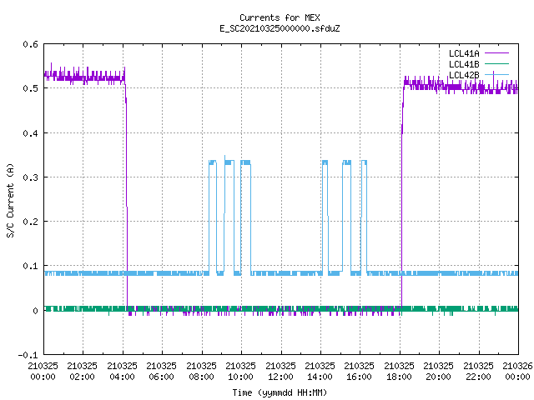The image size is (534, 400).
Task: Pick the purple LCL41A legend line sample
Action: (x=496, y=53)
